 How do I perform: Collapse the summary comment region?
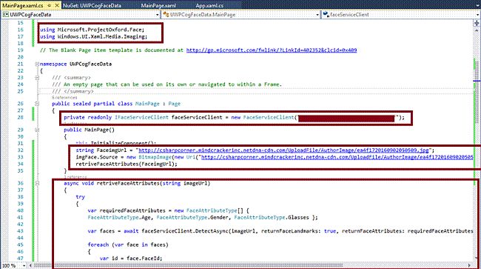coord(37,78)
